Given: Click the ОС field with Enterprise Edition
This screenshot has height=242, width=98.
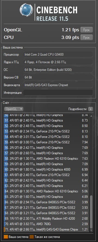Looking at the screenshot, I should click(x=58, y=70).
